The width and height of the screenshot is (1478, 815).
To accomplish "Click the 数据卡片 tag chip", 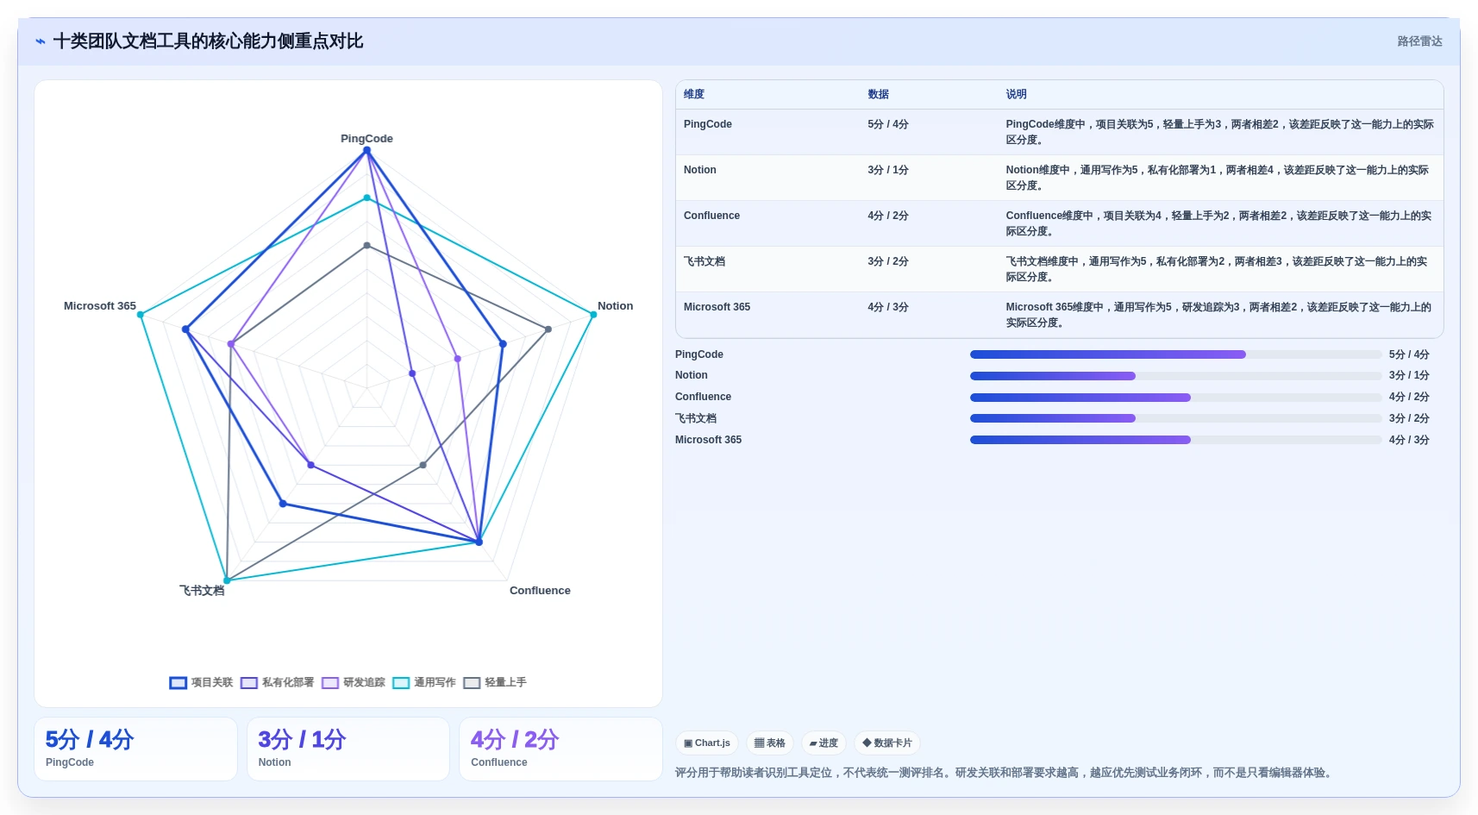I will [x=887, y=743].
